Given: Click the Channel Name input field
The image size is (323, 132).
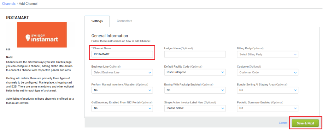Looking at the screenshot, I should click(122, 54).
